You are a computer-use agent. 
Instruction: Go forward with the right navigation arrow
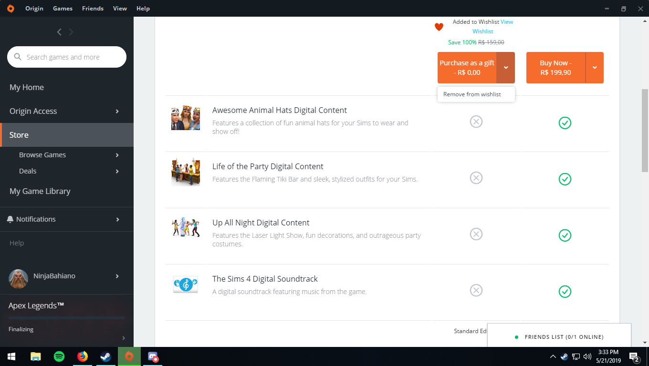click(x=71, y=32)
